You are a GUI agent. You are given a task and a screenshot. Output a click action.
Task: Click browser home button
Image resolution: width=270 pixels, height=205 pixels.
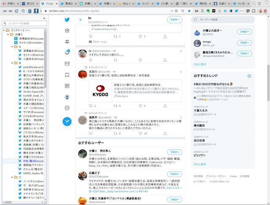(23, 11)
